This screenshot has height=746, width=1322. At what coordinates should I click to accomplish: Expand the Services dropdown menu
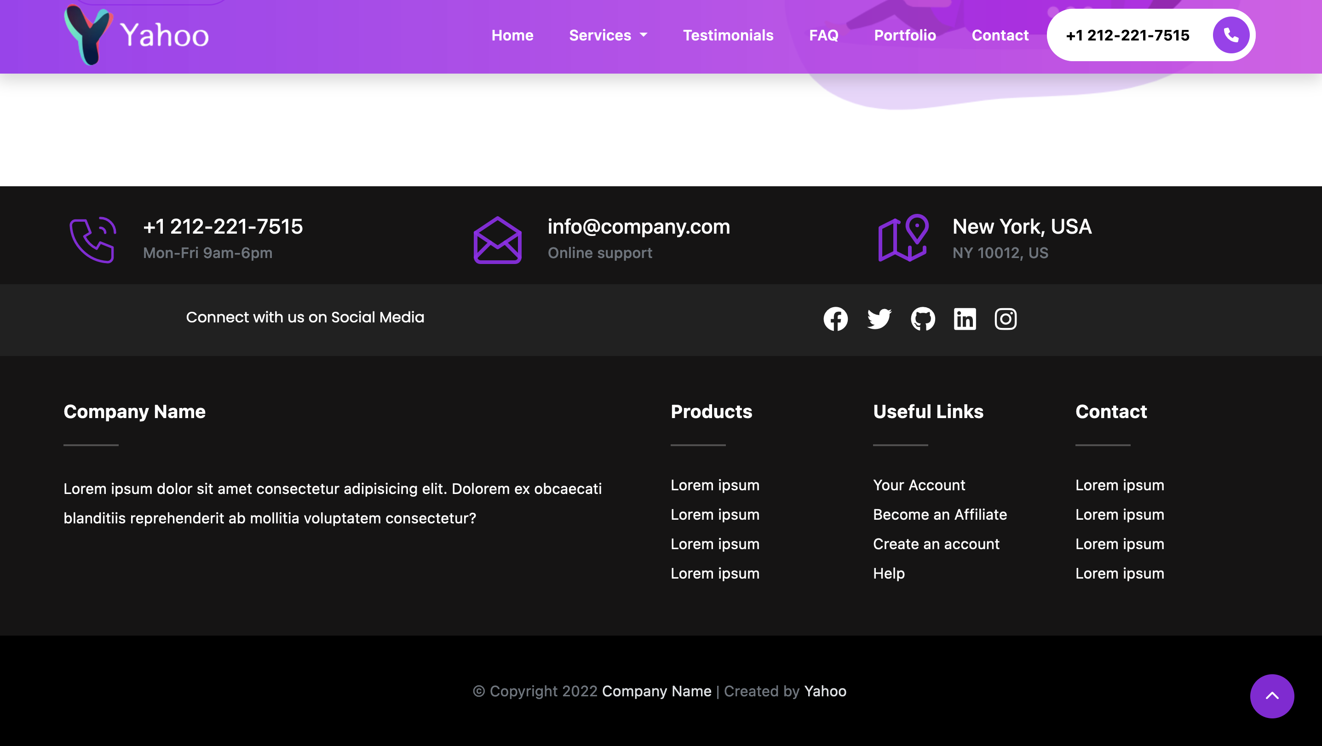(608, 35)
